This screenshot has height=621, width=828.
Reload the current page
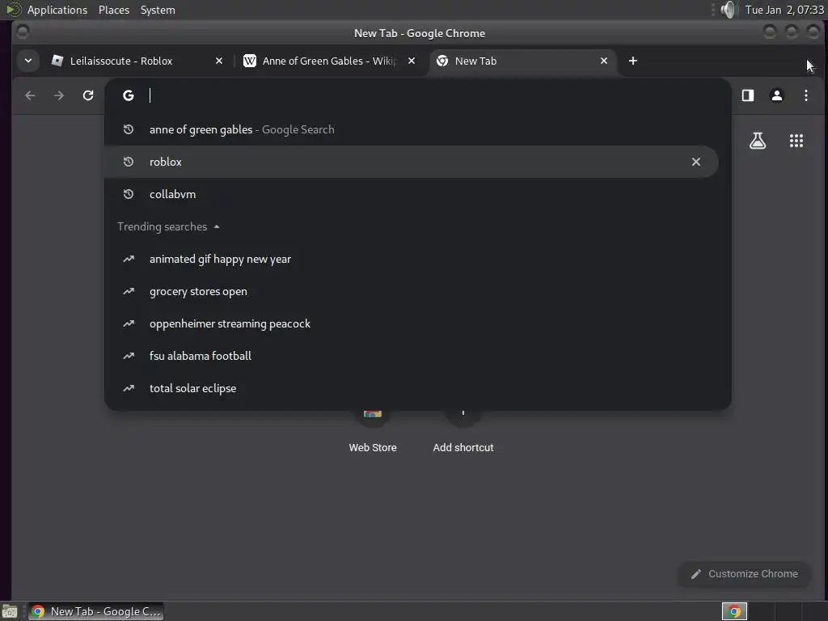88,95
